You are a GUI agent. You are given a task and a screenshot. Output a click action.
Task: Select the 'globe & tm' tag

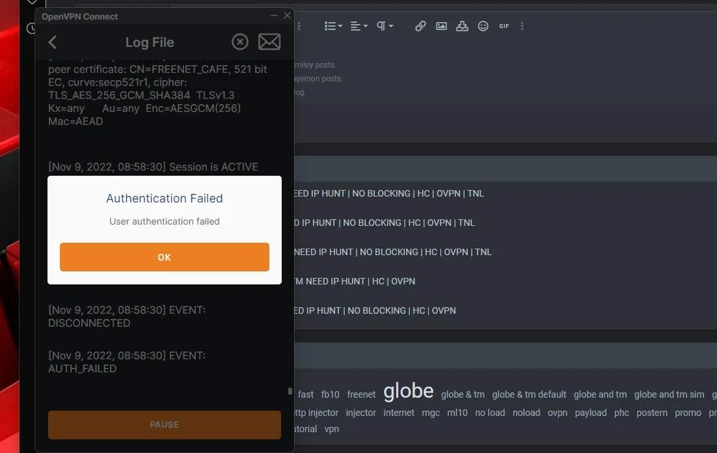tap(463, 394)
